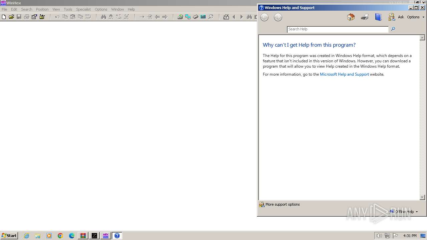This screenshot has height=240, width=427.
Task: Browse Help with the book icon
Action: pos(378,17)
